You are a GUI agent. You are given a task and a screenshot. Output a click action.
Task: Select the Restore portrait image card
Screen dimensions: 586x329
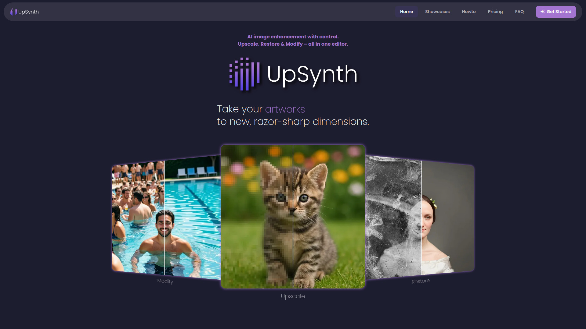click(x=420, y=217)
